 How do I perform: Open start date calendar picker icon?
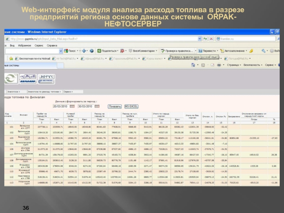(x=72, y=106)
